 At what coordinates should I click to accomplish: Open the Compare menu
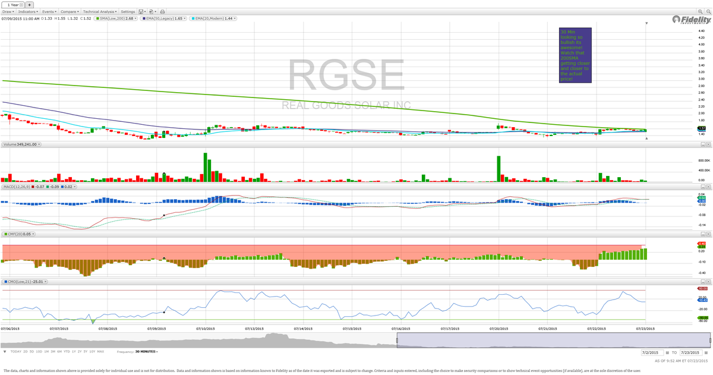point(70,11)
